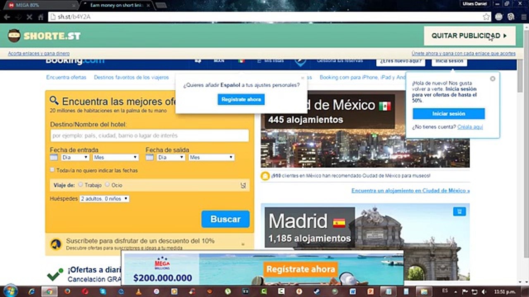Stop loading the page with X button

30,17
